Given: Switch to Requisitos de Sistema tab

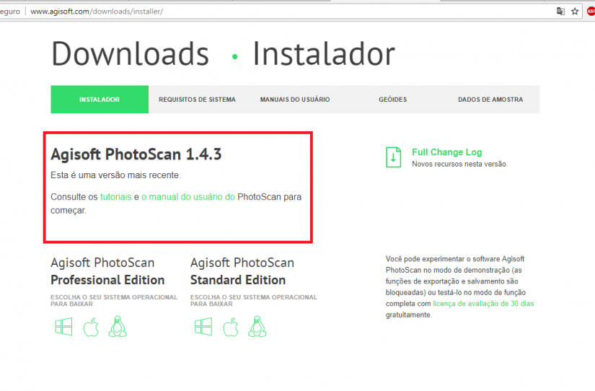Looking at the screenshot, I should [x=198, y=100].
